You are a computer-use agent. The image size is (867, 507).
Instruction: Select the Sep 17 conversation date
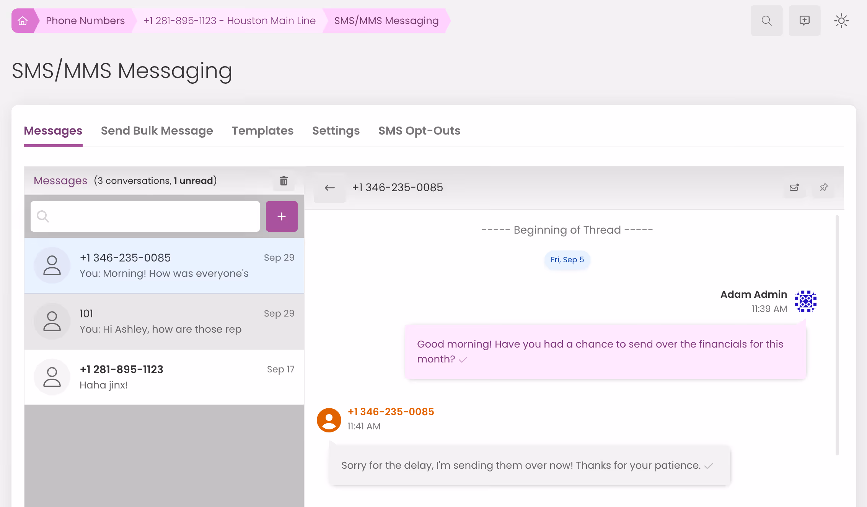coord(281,369)
